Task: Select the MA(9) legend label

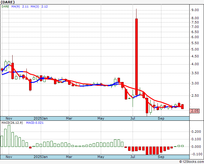Action: (x=16, y=7)
